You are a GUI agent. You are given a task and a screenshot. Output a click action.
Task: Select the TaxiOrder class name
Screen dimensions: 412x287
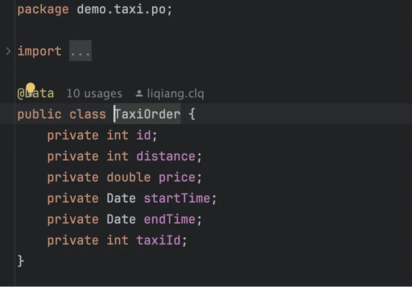click(x=148, y=114)
